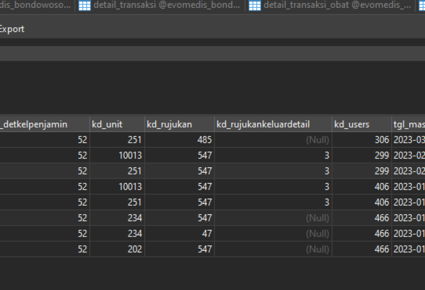Select the kd_users column header
The image size is (425, 290).
click(362, 124)
